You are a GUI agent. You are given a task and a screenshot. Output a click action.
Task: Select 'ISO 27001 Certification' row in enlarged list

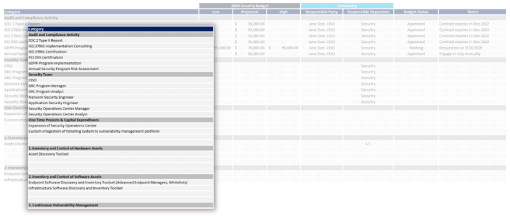tap(120, 52)
